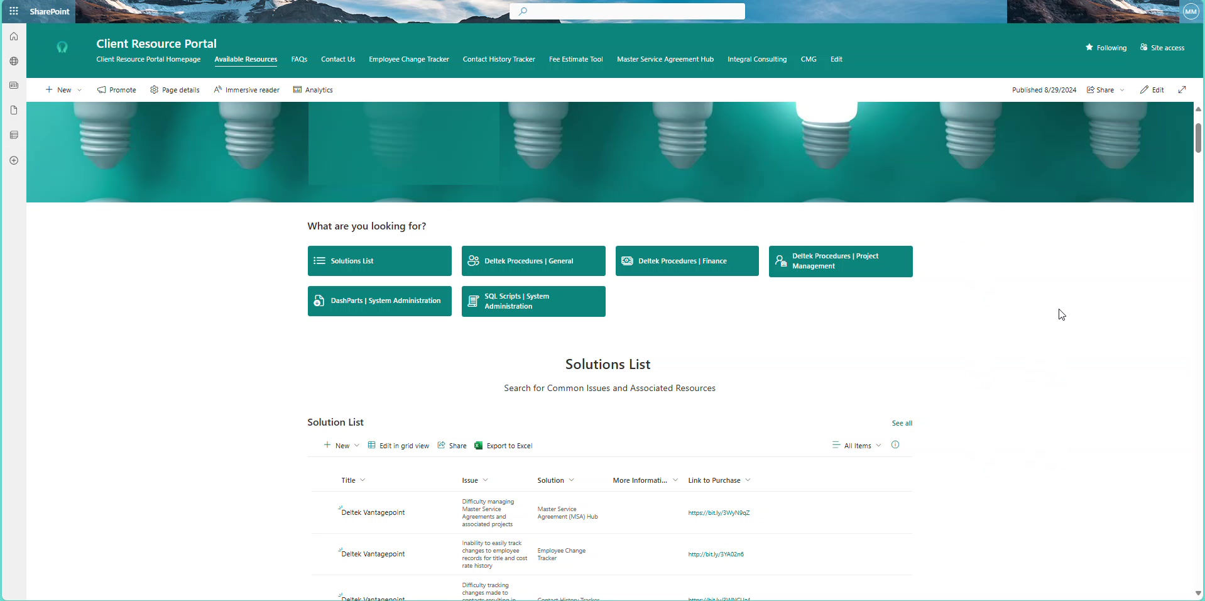
Task: Click the search magnifier icon
Action: 523,11
